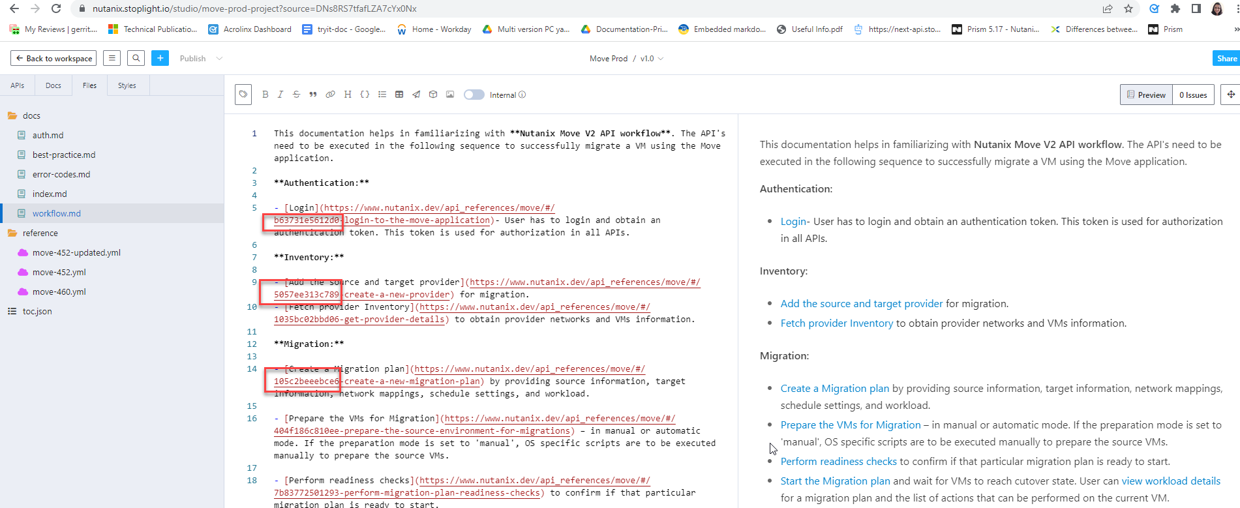The width and height of the screenshot is (1240, 508).
Task: Click the move icon beside Issues
Action: click(1230, 95)
